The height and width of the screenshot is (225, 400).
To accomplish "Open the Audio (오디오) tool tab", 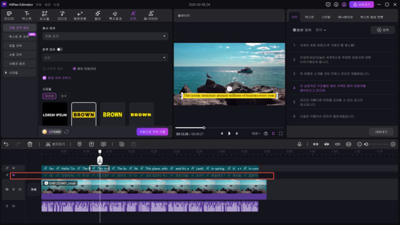I will tap(62, 15).
